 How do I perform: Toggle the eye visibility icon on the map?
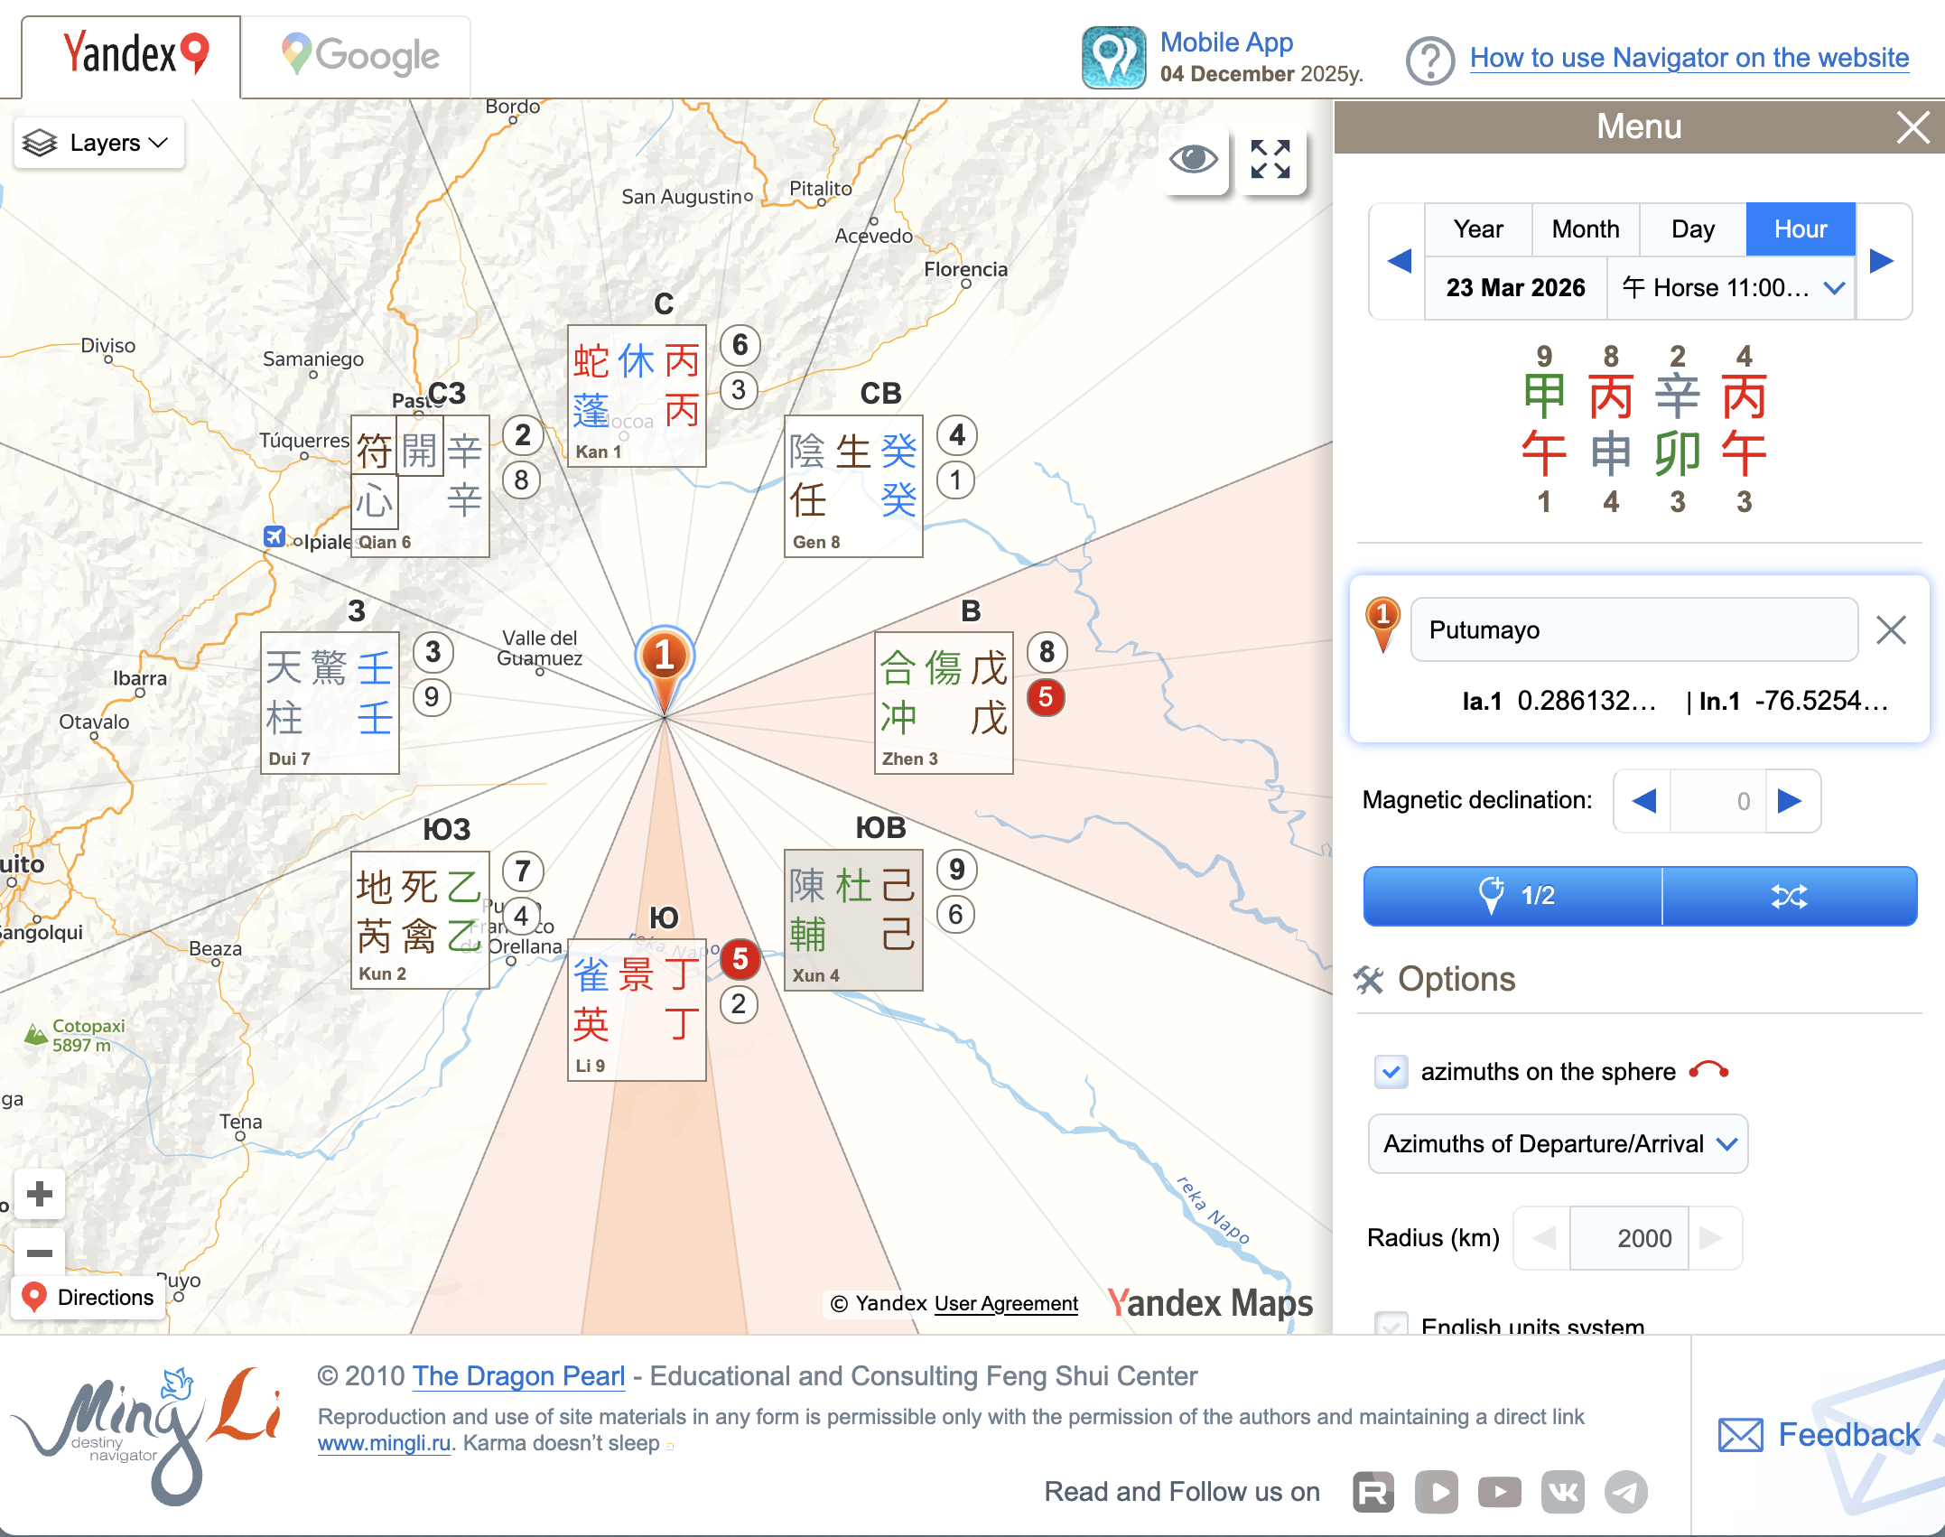click(1194, 161)
